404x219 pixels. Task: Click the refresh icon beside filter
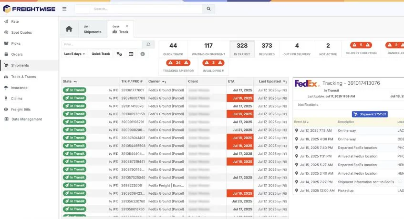coord(148,44)
